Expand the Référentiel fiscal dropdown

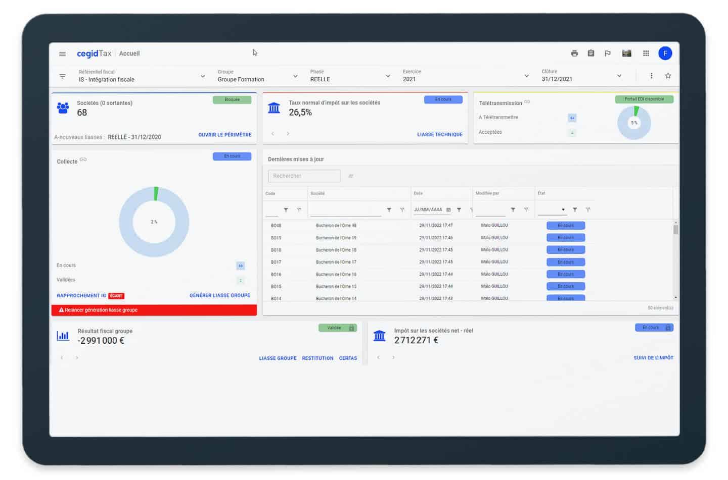point(203,76)
